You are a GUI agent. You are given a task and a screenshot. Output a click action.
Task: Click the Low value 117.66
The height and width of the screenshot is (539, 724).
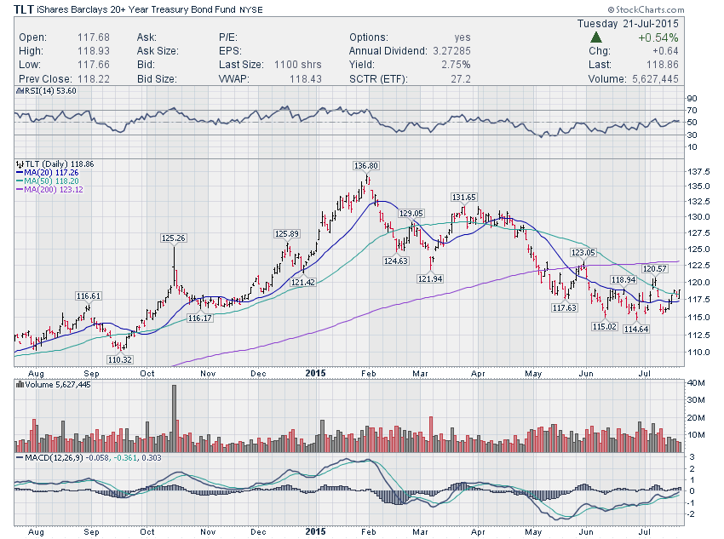tap(94, 65)
